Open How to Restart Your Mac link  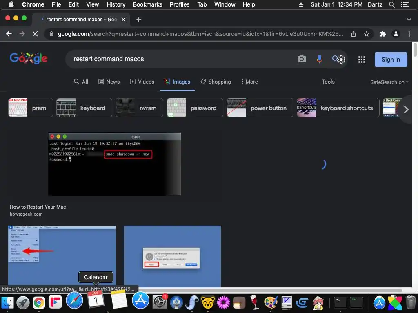[x=38, y=207]
